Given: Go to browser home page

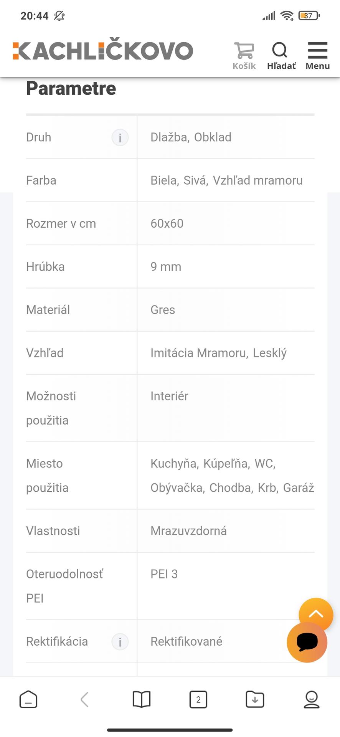Looking at the screenshot, I should [x=28, y=699].
